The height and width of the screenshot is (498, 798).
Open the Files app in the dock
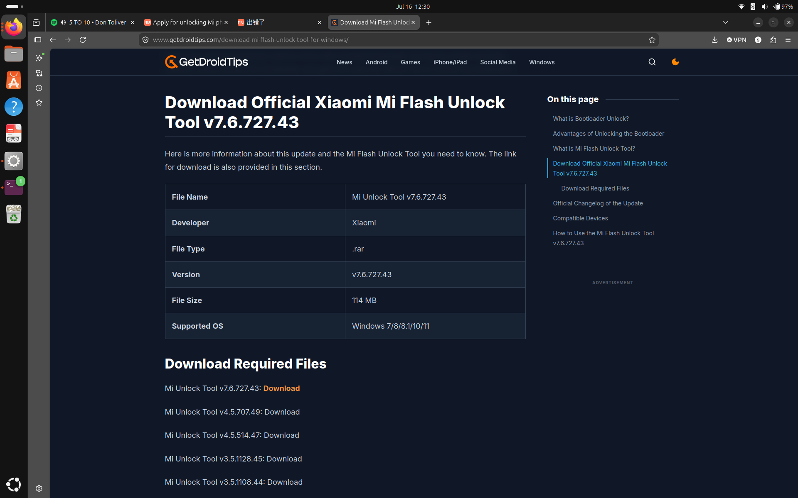(x=14, y=54)
